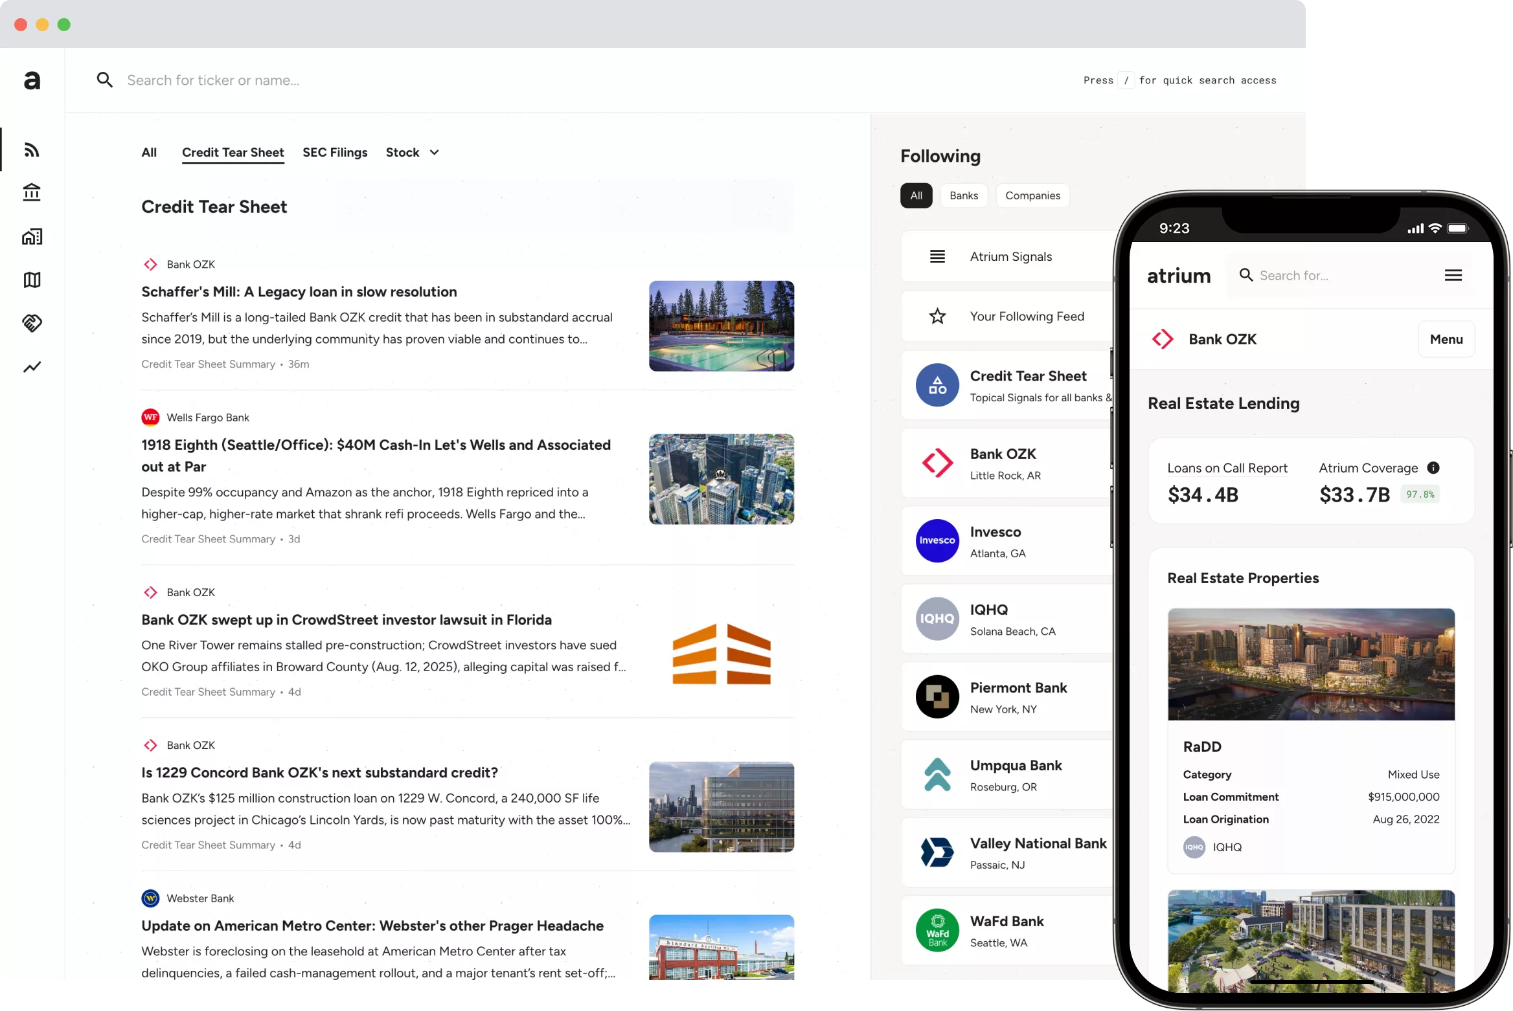Open the Menu button for Bank OZK

coord(1446,339)
